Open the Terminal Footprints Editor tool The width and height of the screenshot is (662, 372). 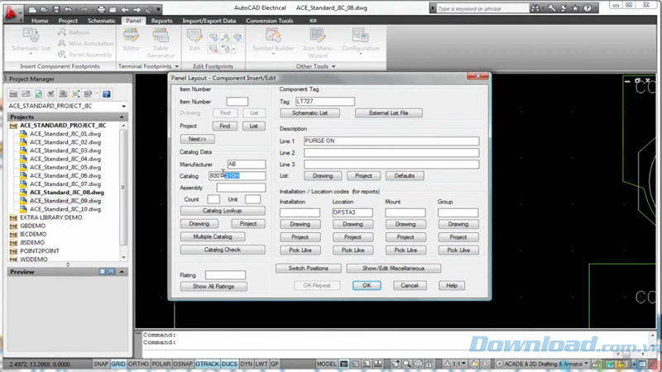pyautogui.click(x=132, y=39)
